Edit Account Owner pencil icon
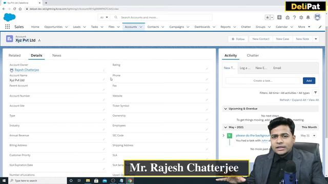This screenshot has height=184, width=328. tap(104, 70)
